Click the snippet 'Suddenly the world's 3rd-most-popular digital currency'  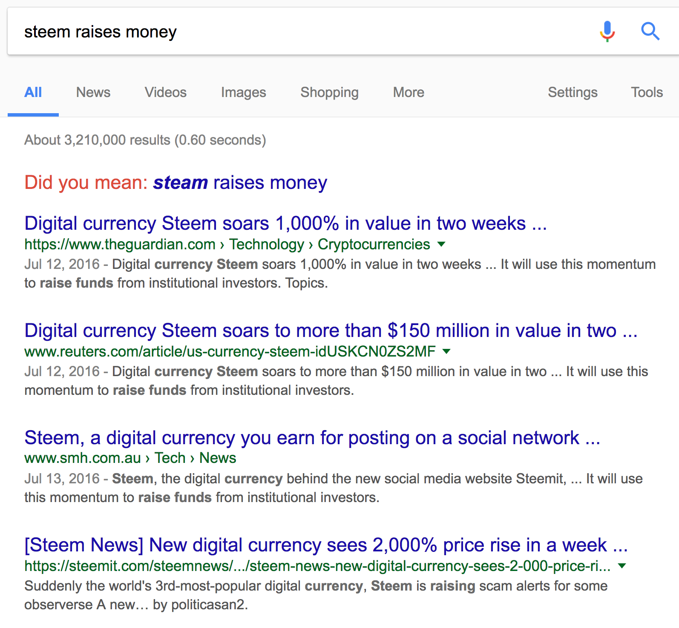[316, 595]
